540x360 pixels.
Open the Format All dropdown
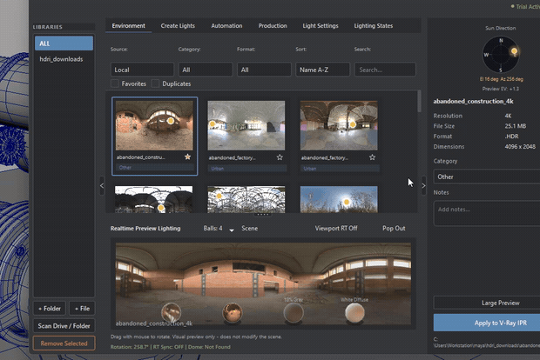click(x=264, y=70)
